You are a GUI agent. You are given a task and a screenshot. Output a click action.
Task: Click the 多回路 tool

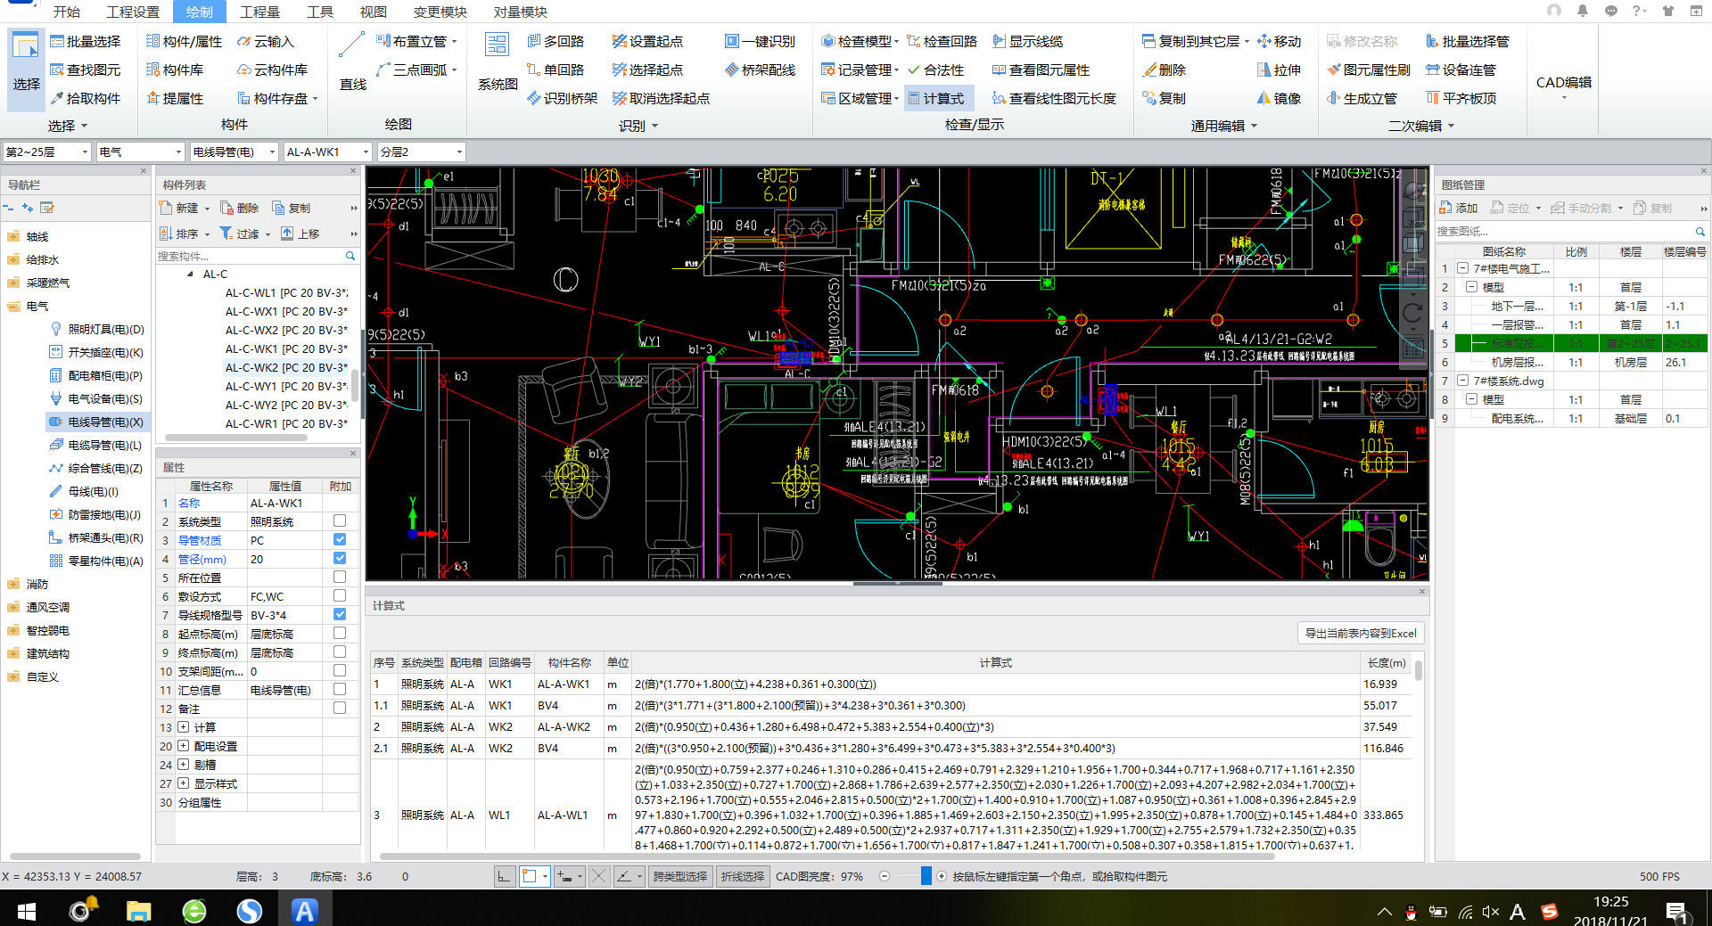coord(556,42)
